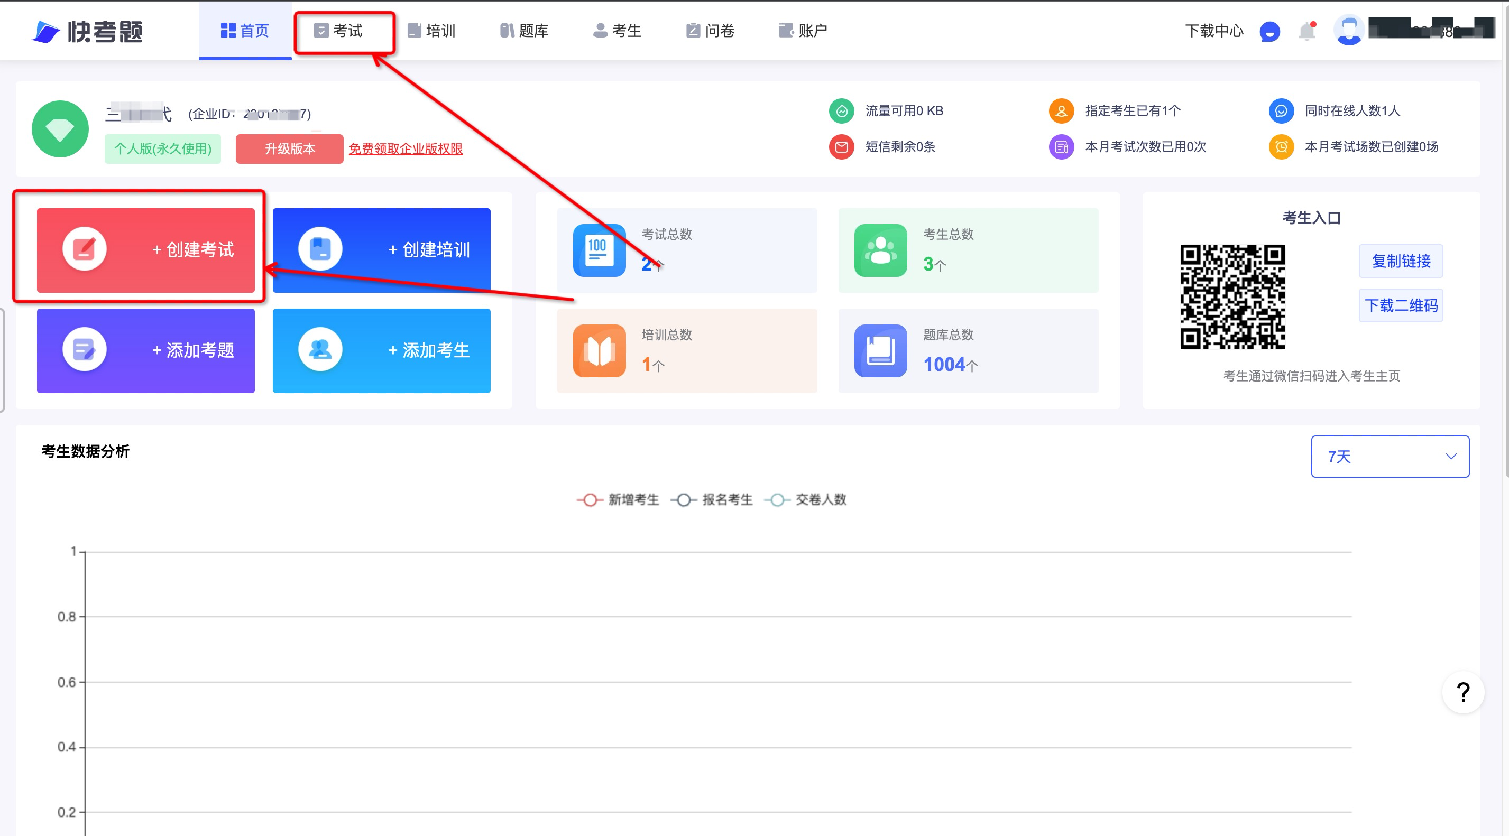
Task: Open the 考试总数 statistics card
Action: point(686,250)
